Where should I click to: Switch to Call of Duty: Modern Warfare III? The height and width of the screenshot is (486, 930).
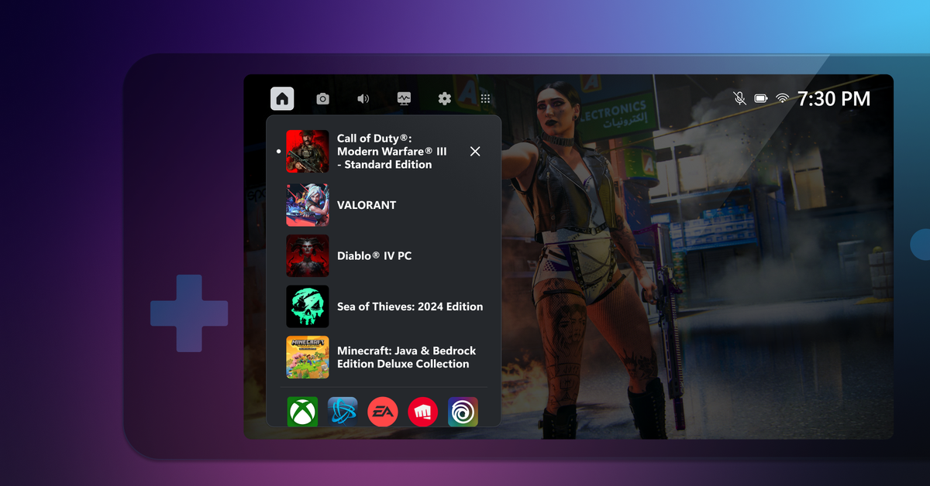click(392, 151)
